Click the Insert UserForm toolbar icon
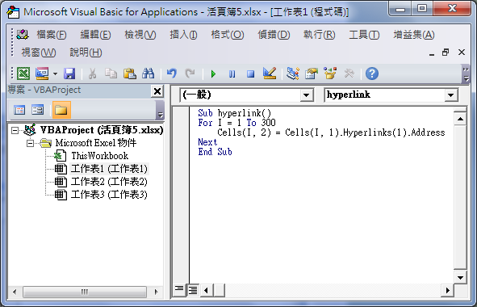The image size is (477, 307). pyautogui.click(x=42, y=74)
